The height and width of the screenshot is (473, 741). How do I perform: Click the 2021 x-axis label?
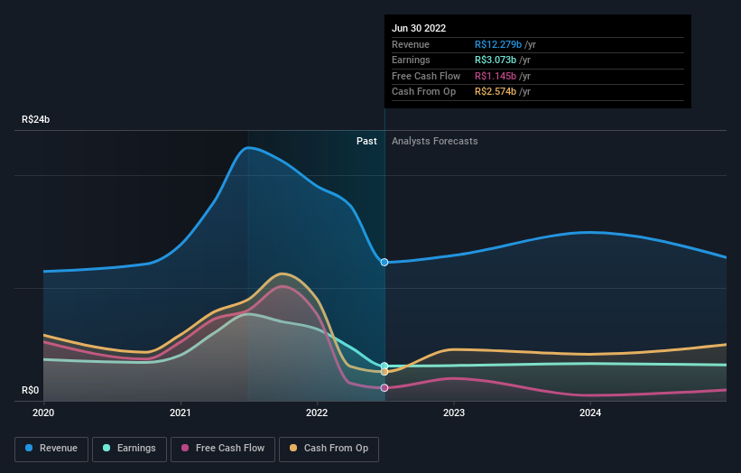[x=180, y=413]
